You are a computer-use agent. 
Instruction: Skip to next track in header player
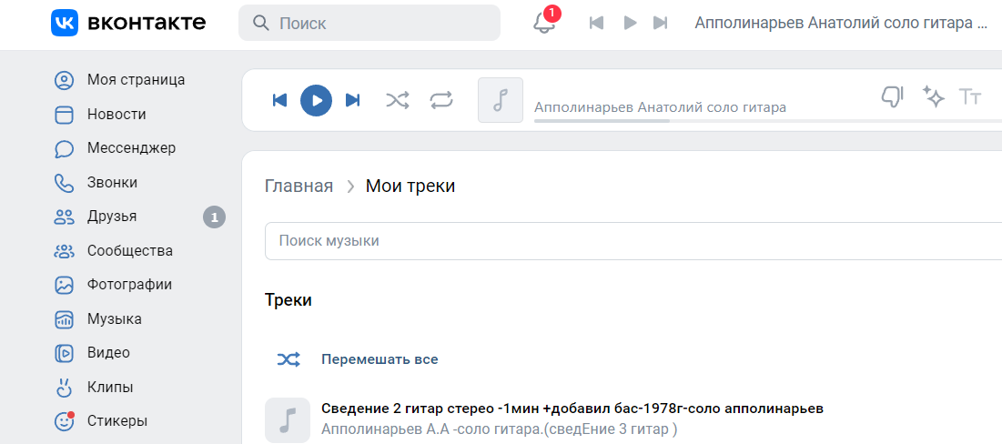click(660, 23)
